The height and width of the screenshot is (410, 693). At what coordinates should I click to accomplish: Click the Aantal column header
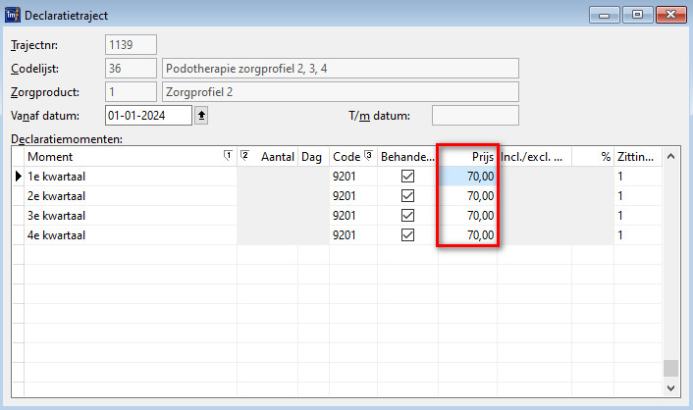tap(277, 156)
